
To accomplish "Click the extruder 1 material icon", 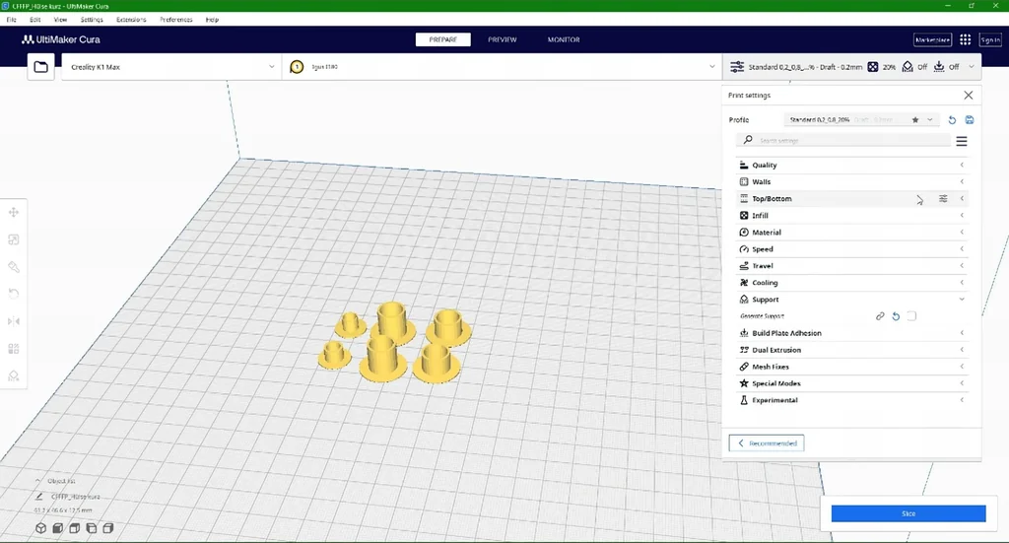I will [x=297, y=67].
